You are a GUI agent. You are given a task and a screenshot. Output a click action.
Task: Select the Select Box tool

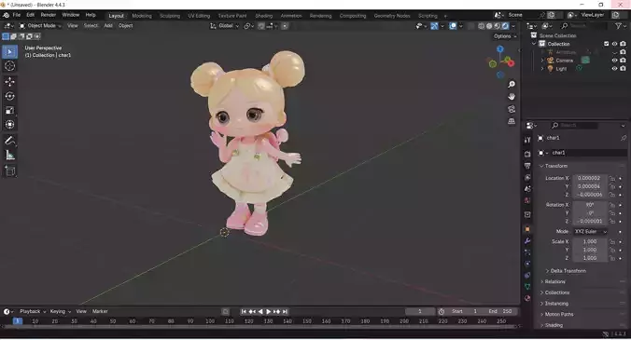[x=9, y=52]
